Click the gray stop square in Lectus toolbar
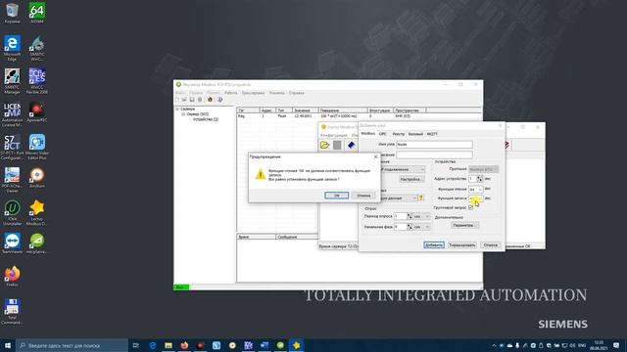The width and height of the screenshot is (627, 352). [337, 145]
